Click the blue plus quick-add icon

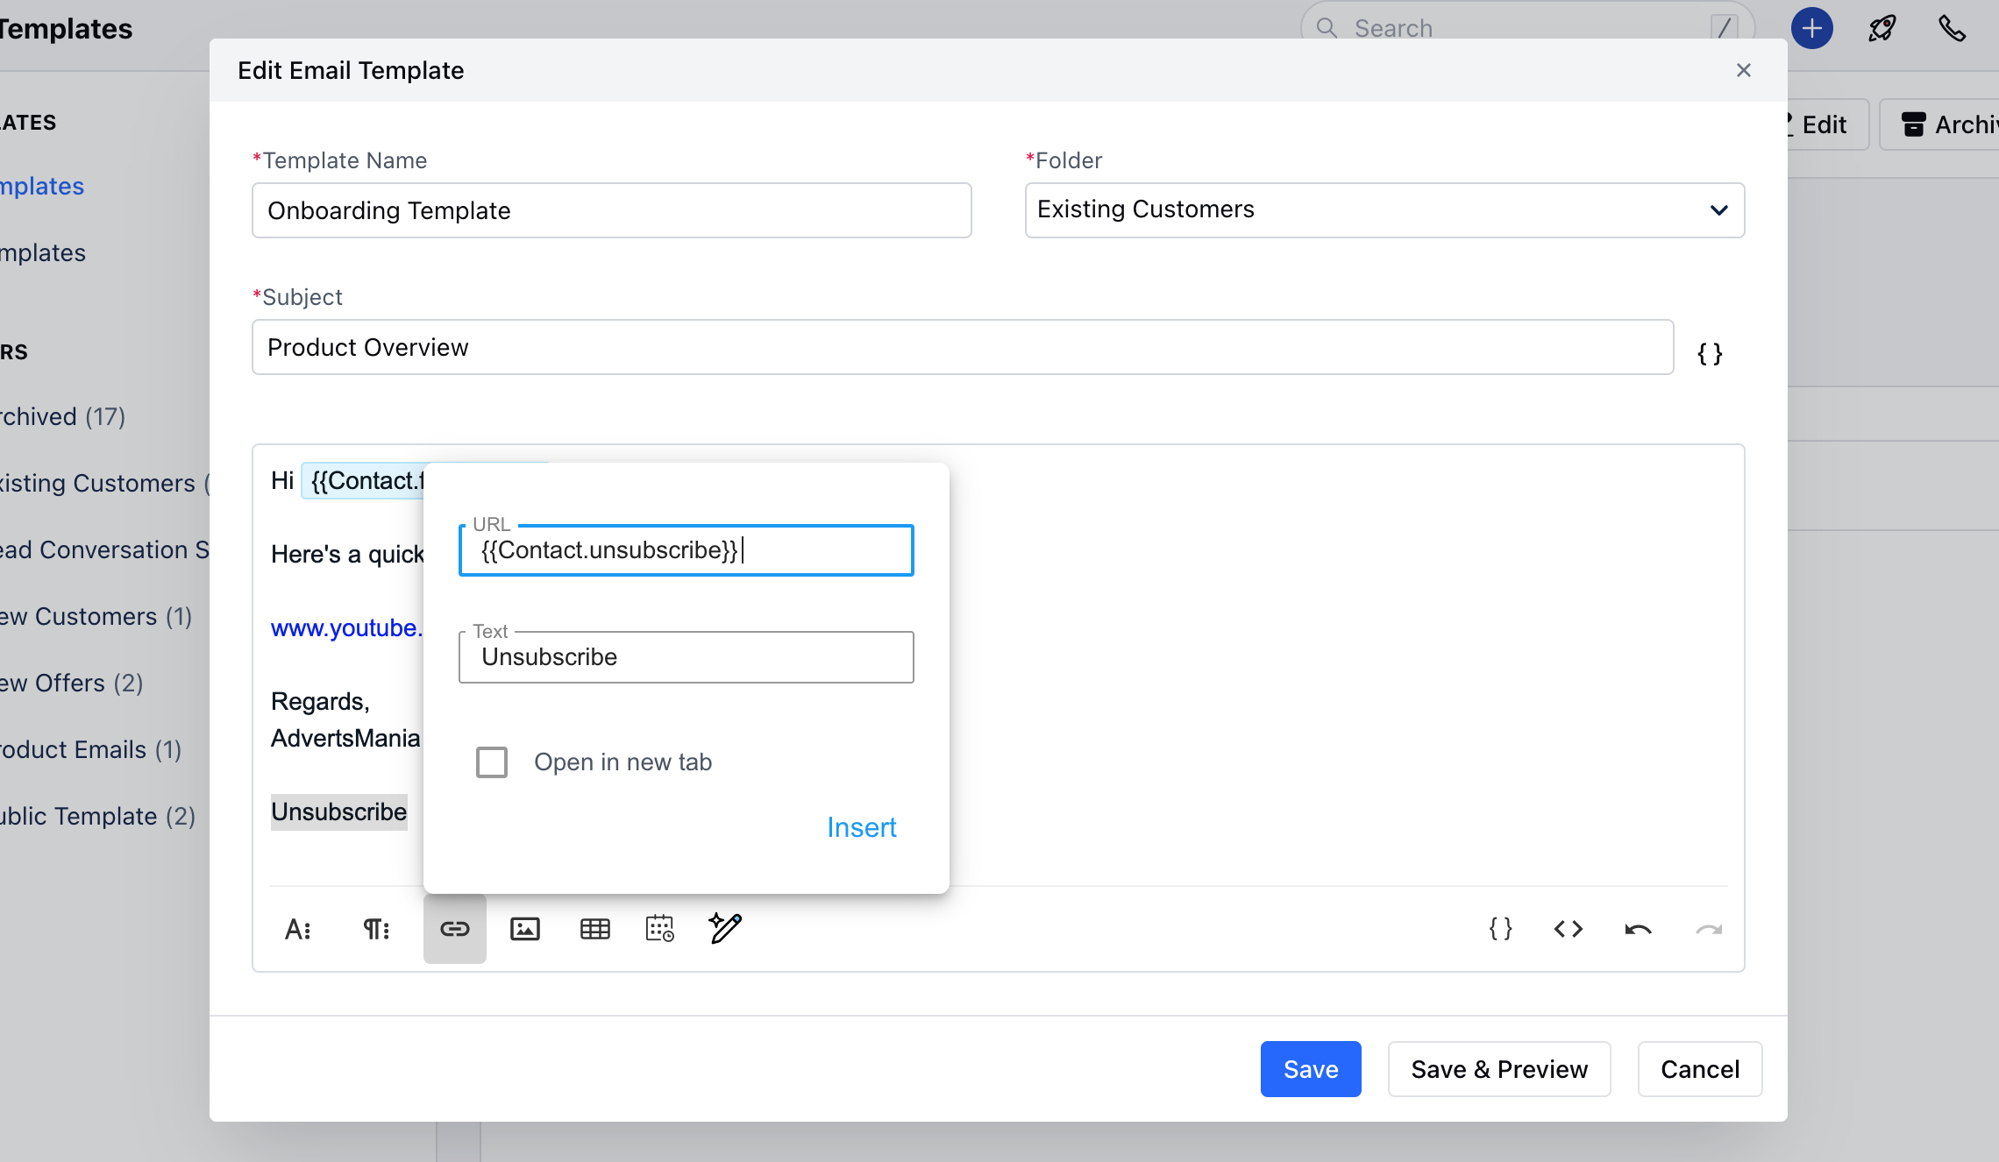click(x=1811, y=28)
